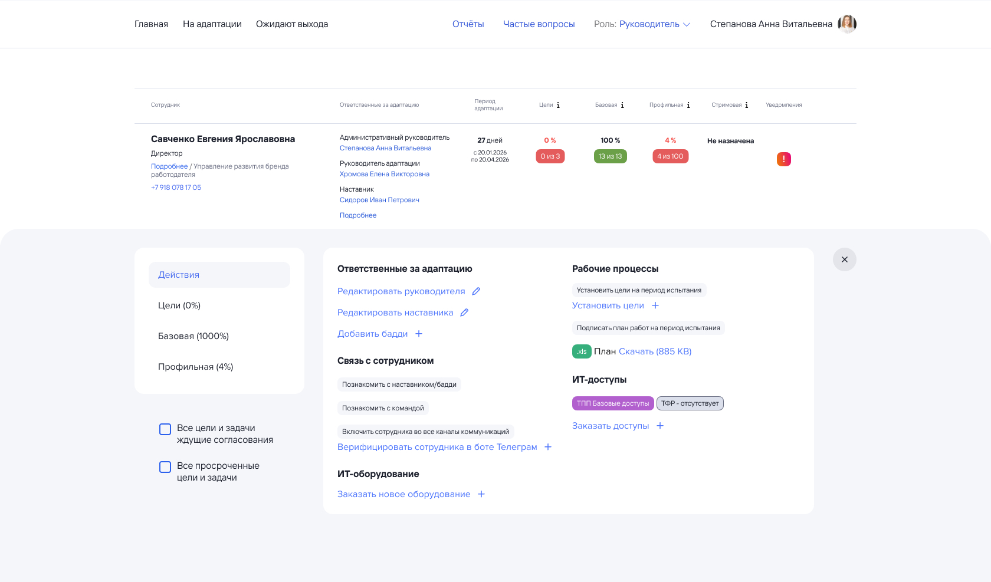Switch to the Цели (0%) tab
The width and height of the screenshot is (991, 582).
[179, 305]
